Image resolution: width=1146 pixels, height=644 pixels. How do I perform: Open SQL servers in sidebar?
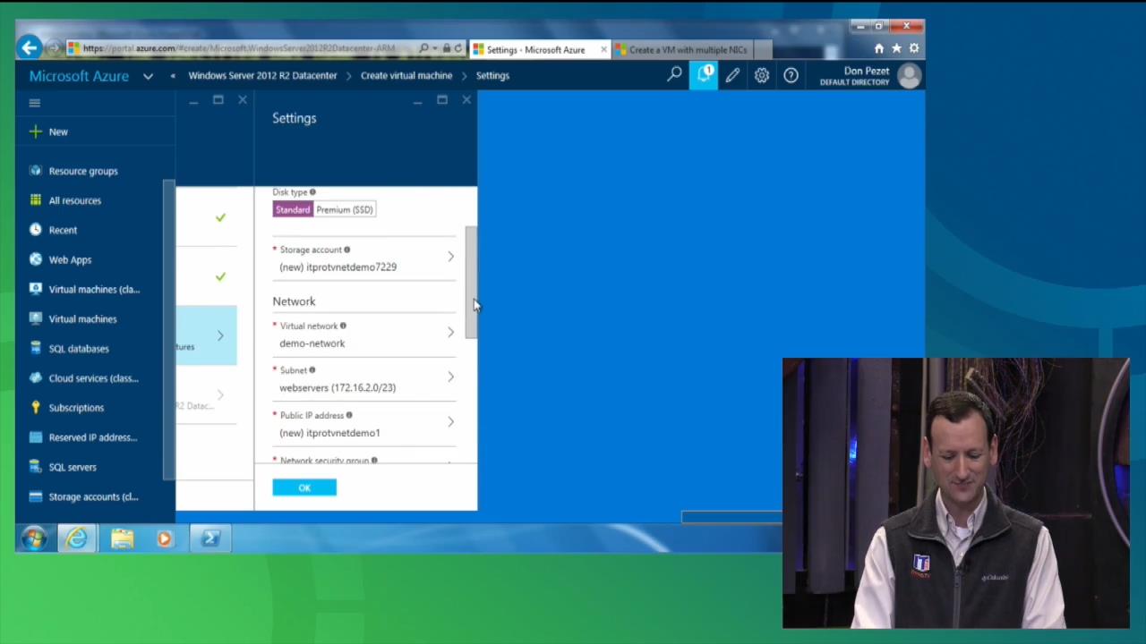coord(73,466)
